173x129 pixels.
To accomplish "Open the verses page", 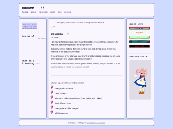I will pyautogui.click(x=67, y=12).
